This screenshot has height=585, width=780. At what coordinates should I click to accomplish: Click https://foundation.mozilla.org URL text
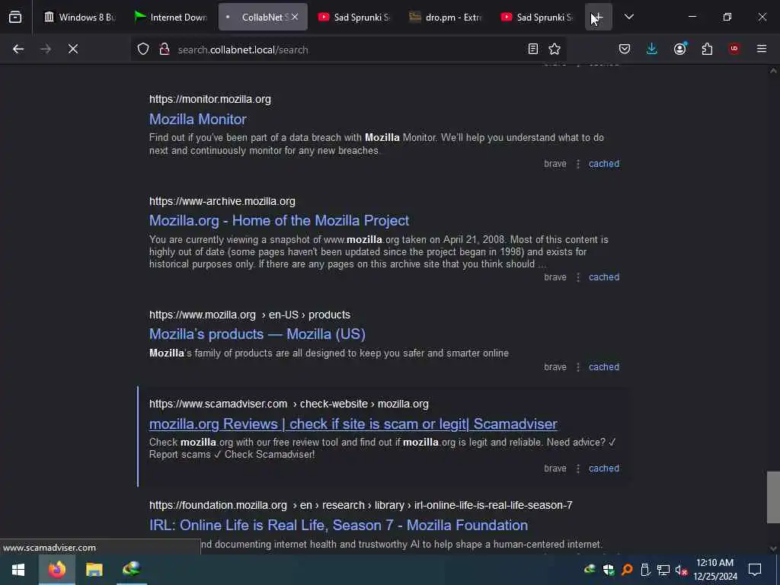pyautogui.click(x=218, y=506)
